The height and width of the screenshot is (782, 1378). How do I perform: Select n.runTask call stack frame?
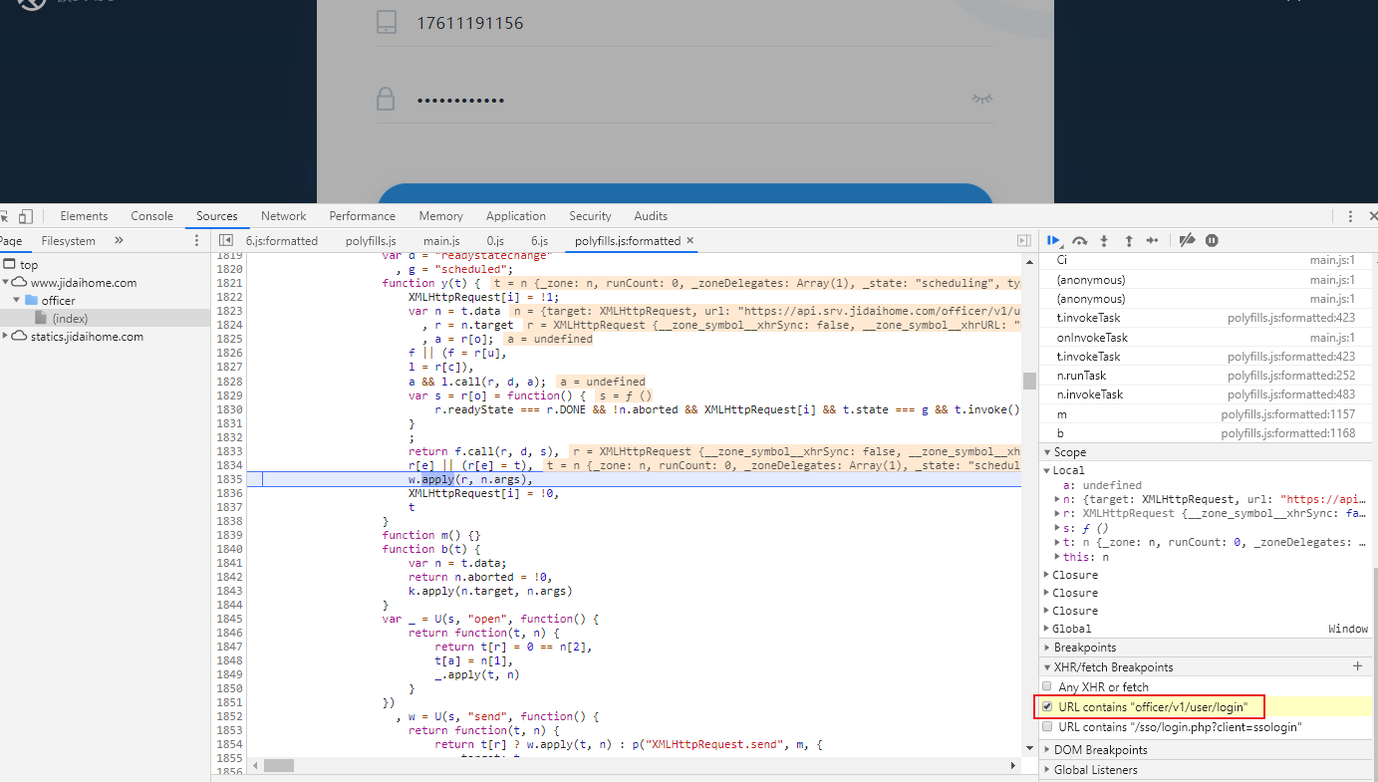click(x=1206, y=376)
